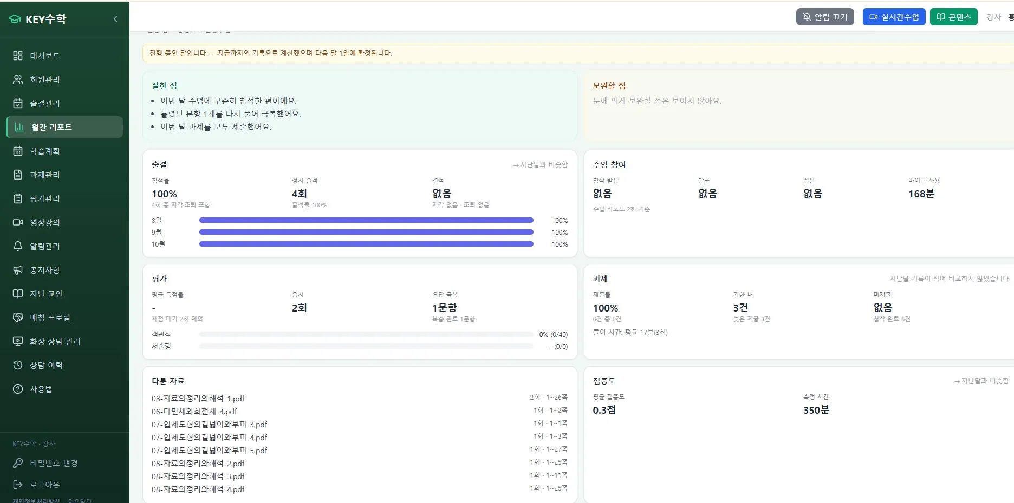Click the video consultation monitor icon
Viewport: 1014px width, 503px height.
[18, 341]
